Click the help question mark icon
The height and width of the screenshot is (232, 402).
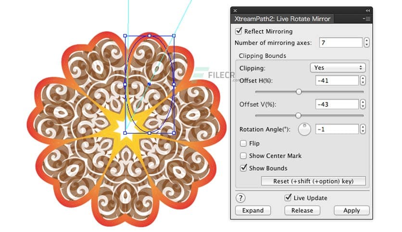tap(241, 198)
